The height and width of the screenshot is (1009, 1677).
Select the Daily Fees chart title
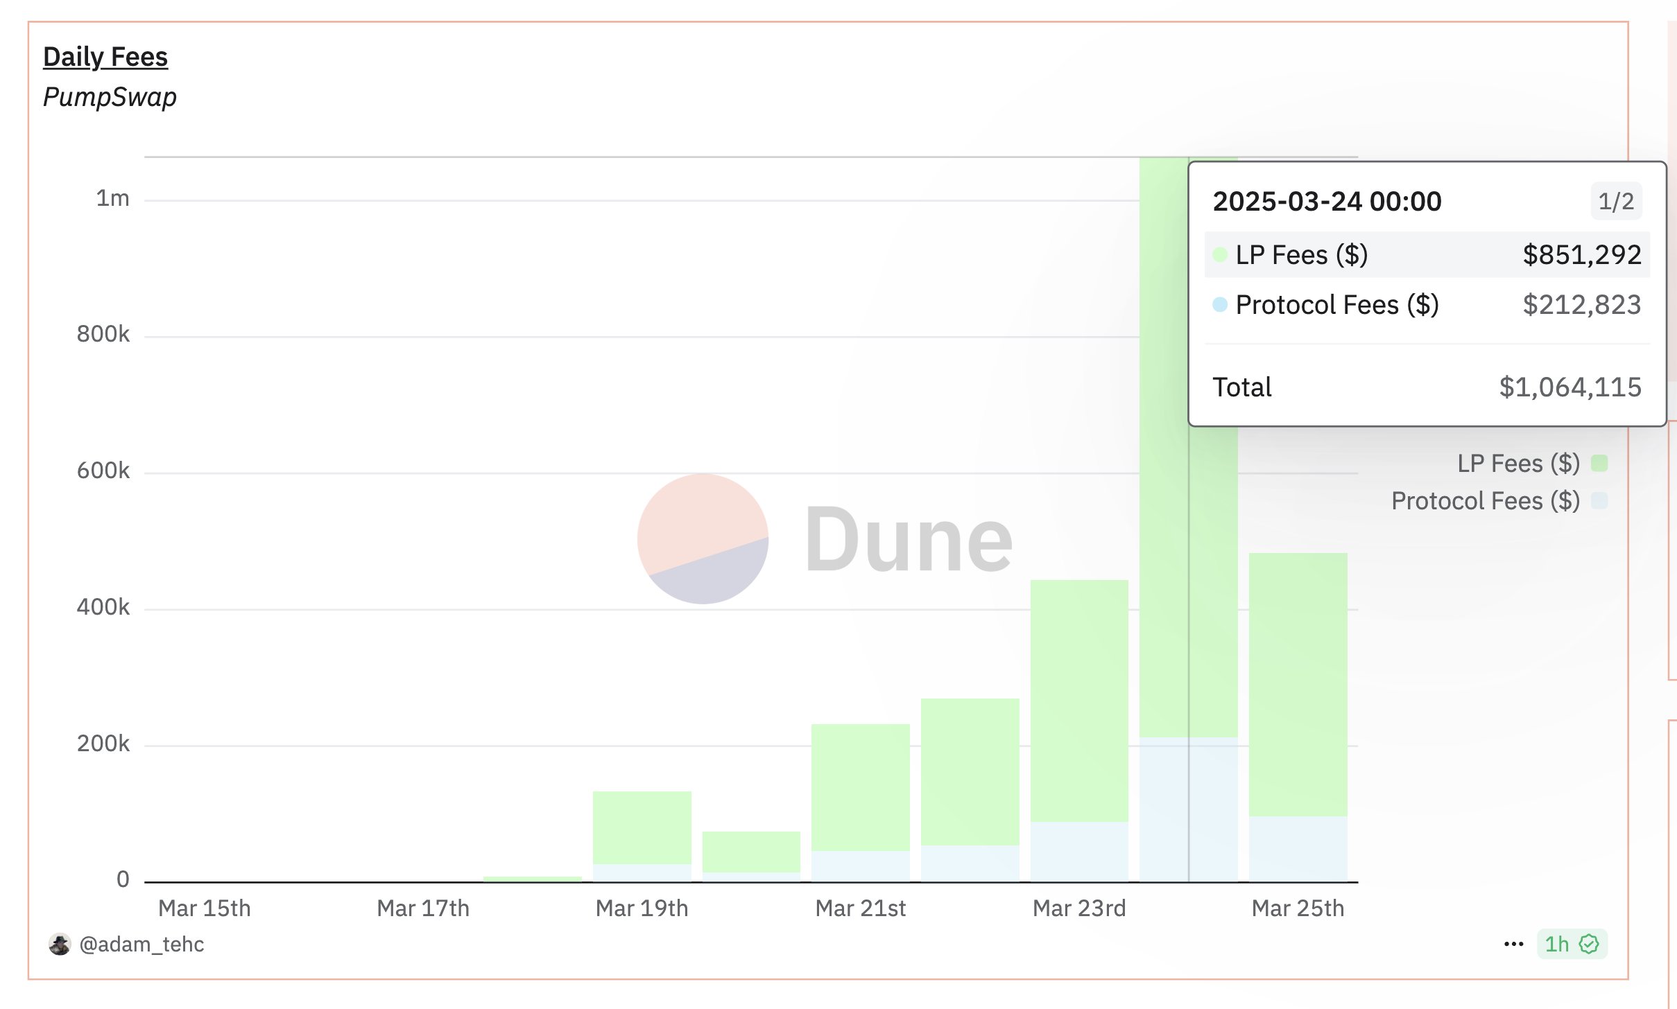[105, 57]
